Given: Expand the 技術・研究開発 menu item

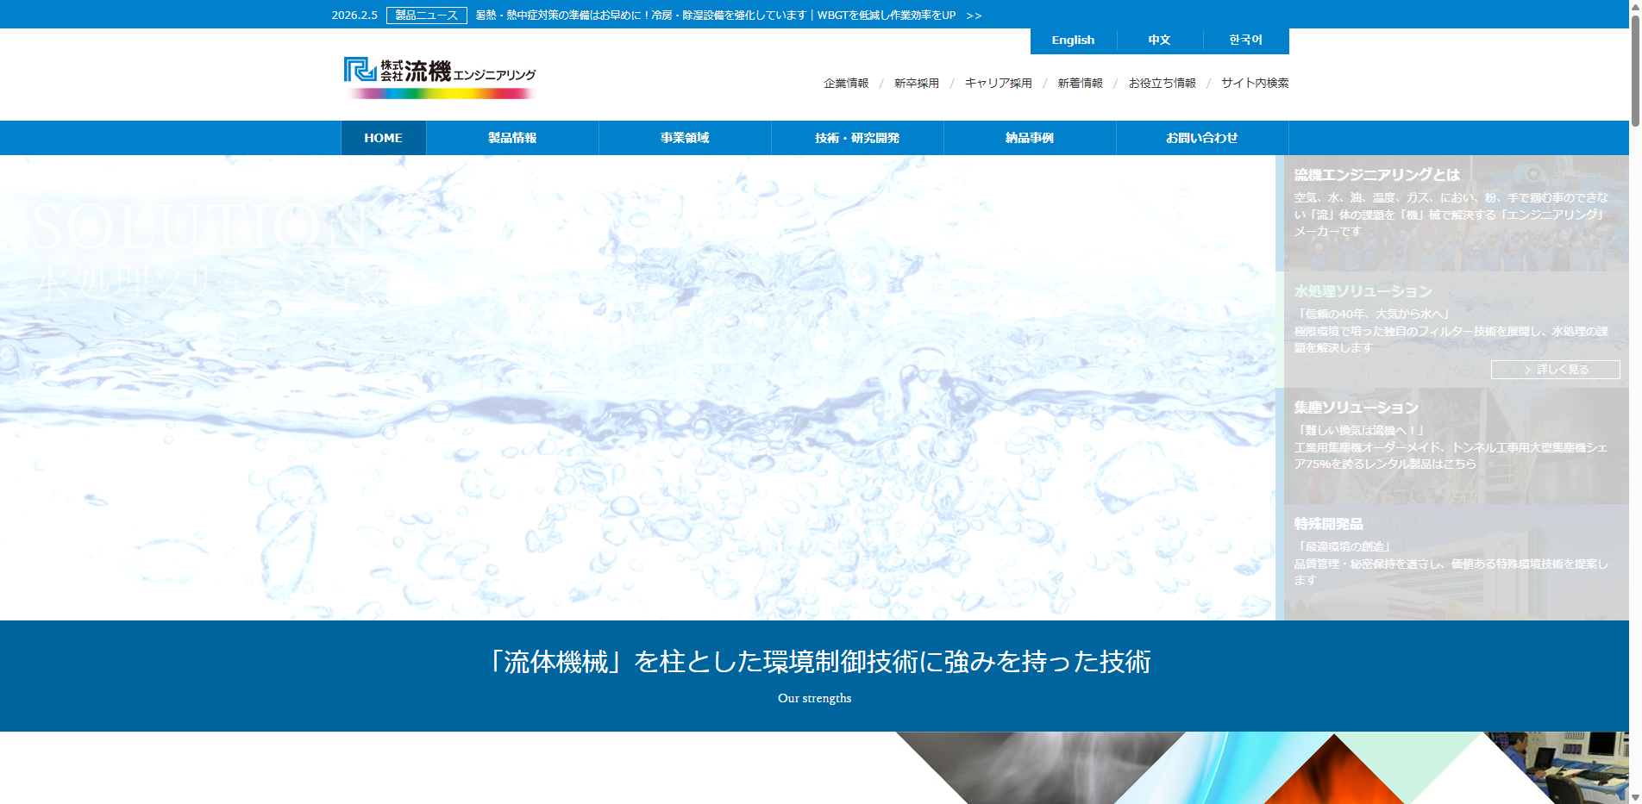Looking at the screenshot, I should click(857, 138).
